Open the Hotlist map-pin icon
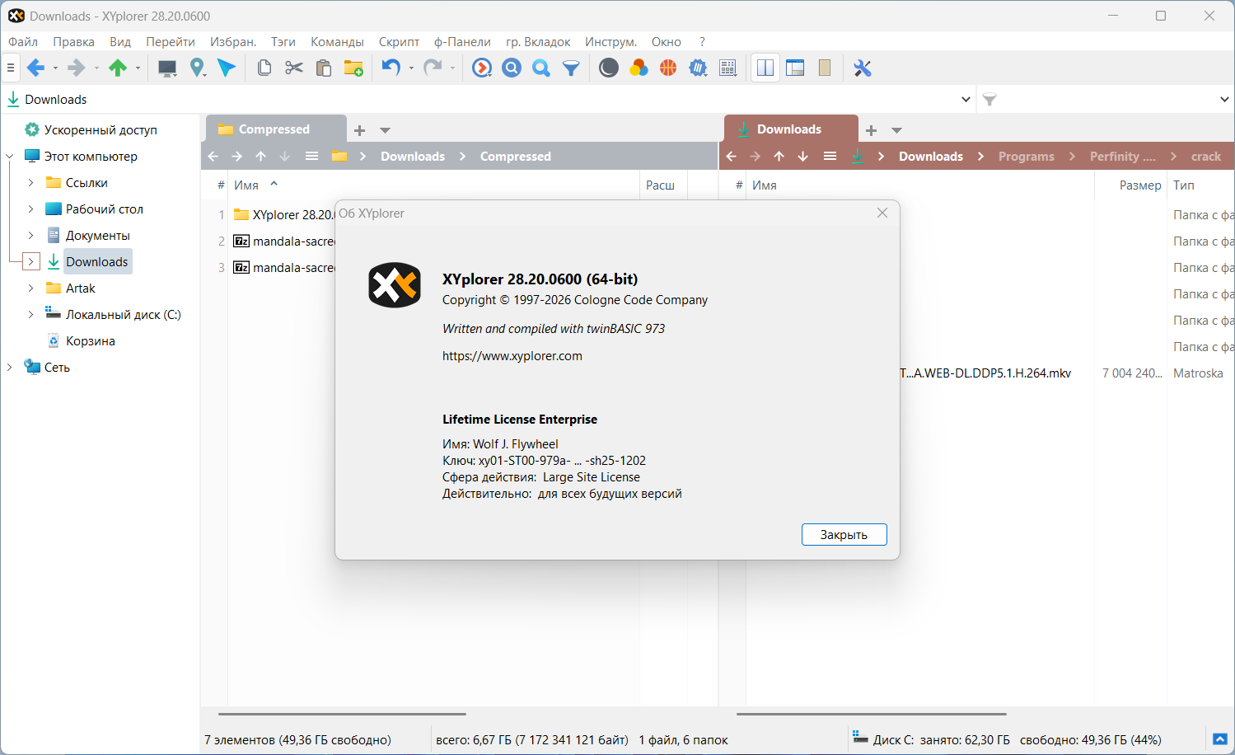 [197, 68]
